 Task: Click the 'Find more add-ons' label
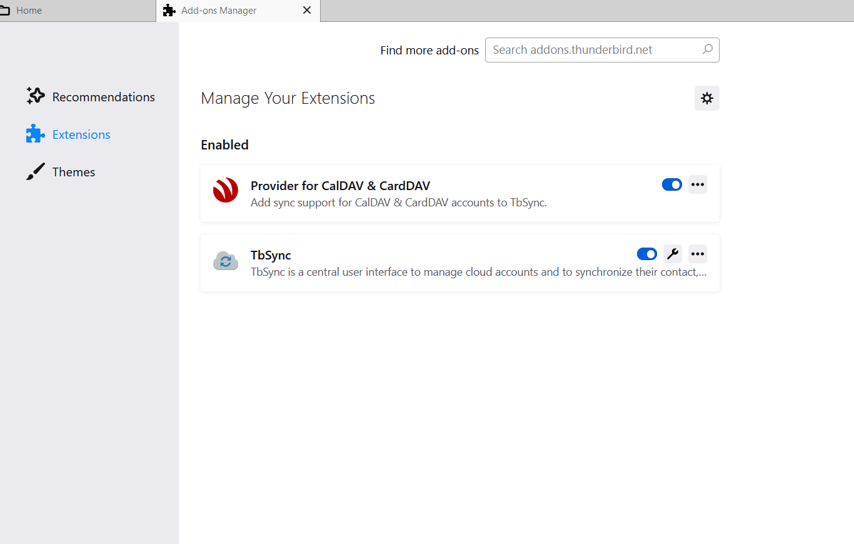(x=430, y=50)
